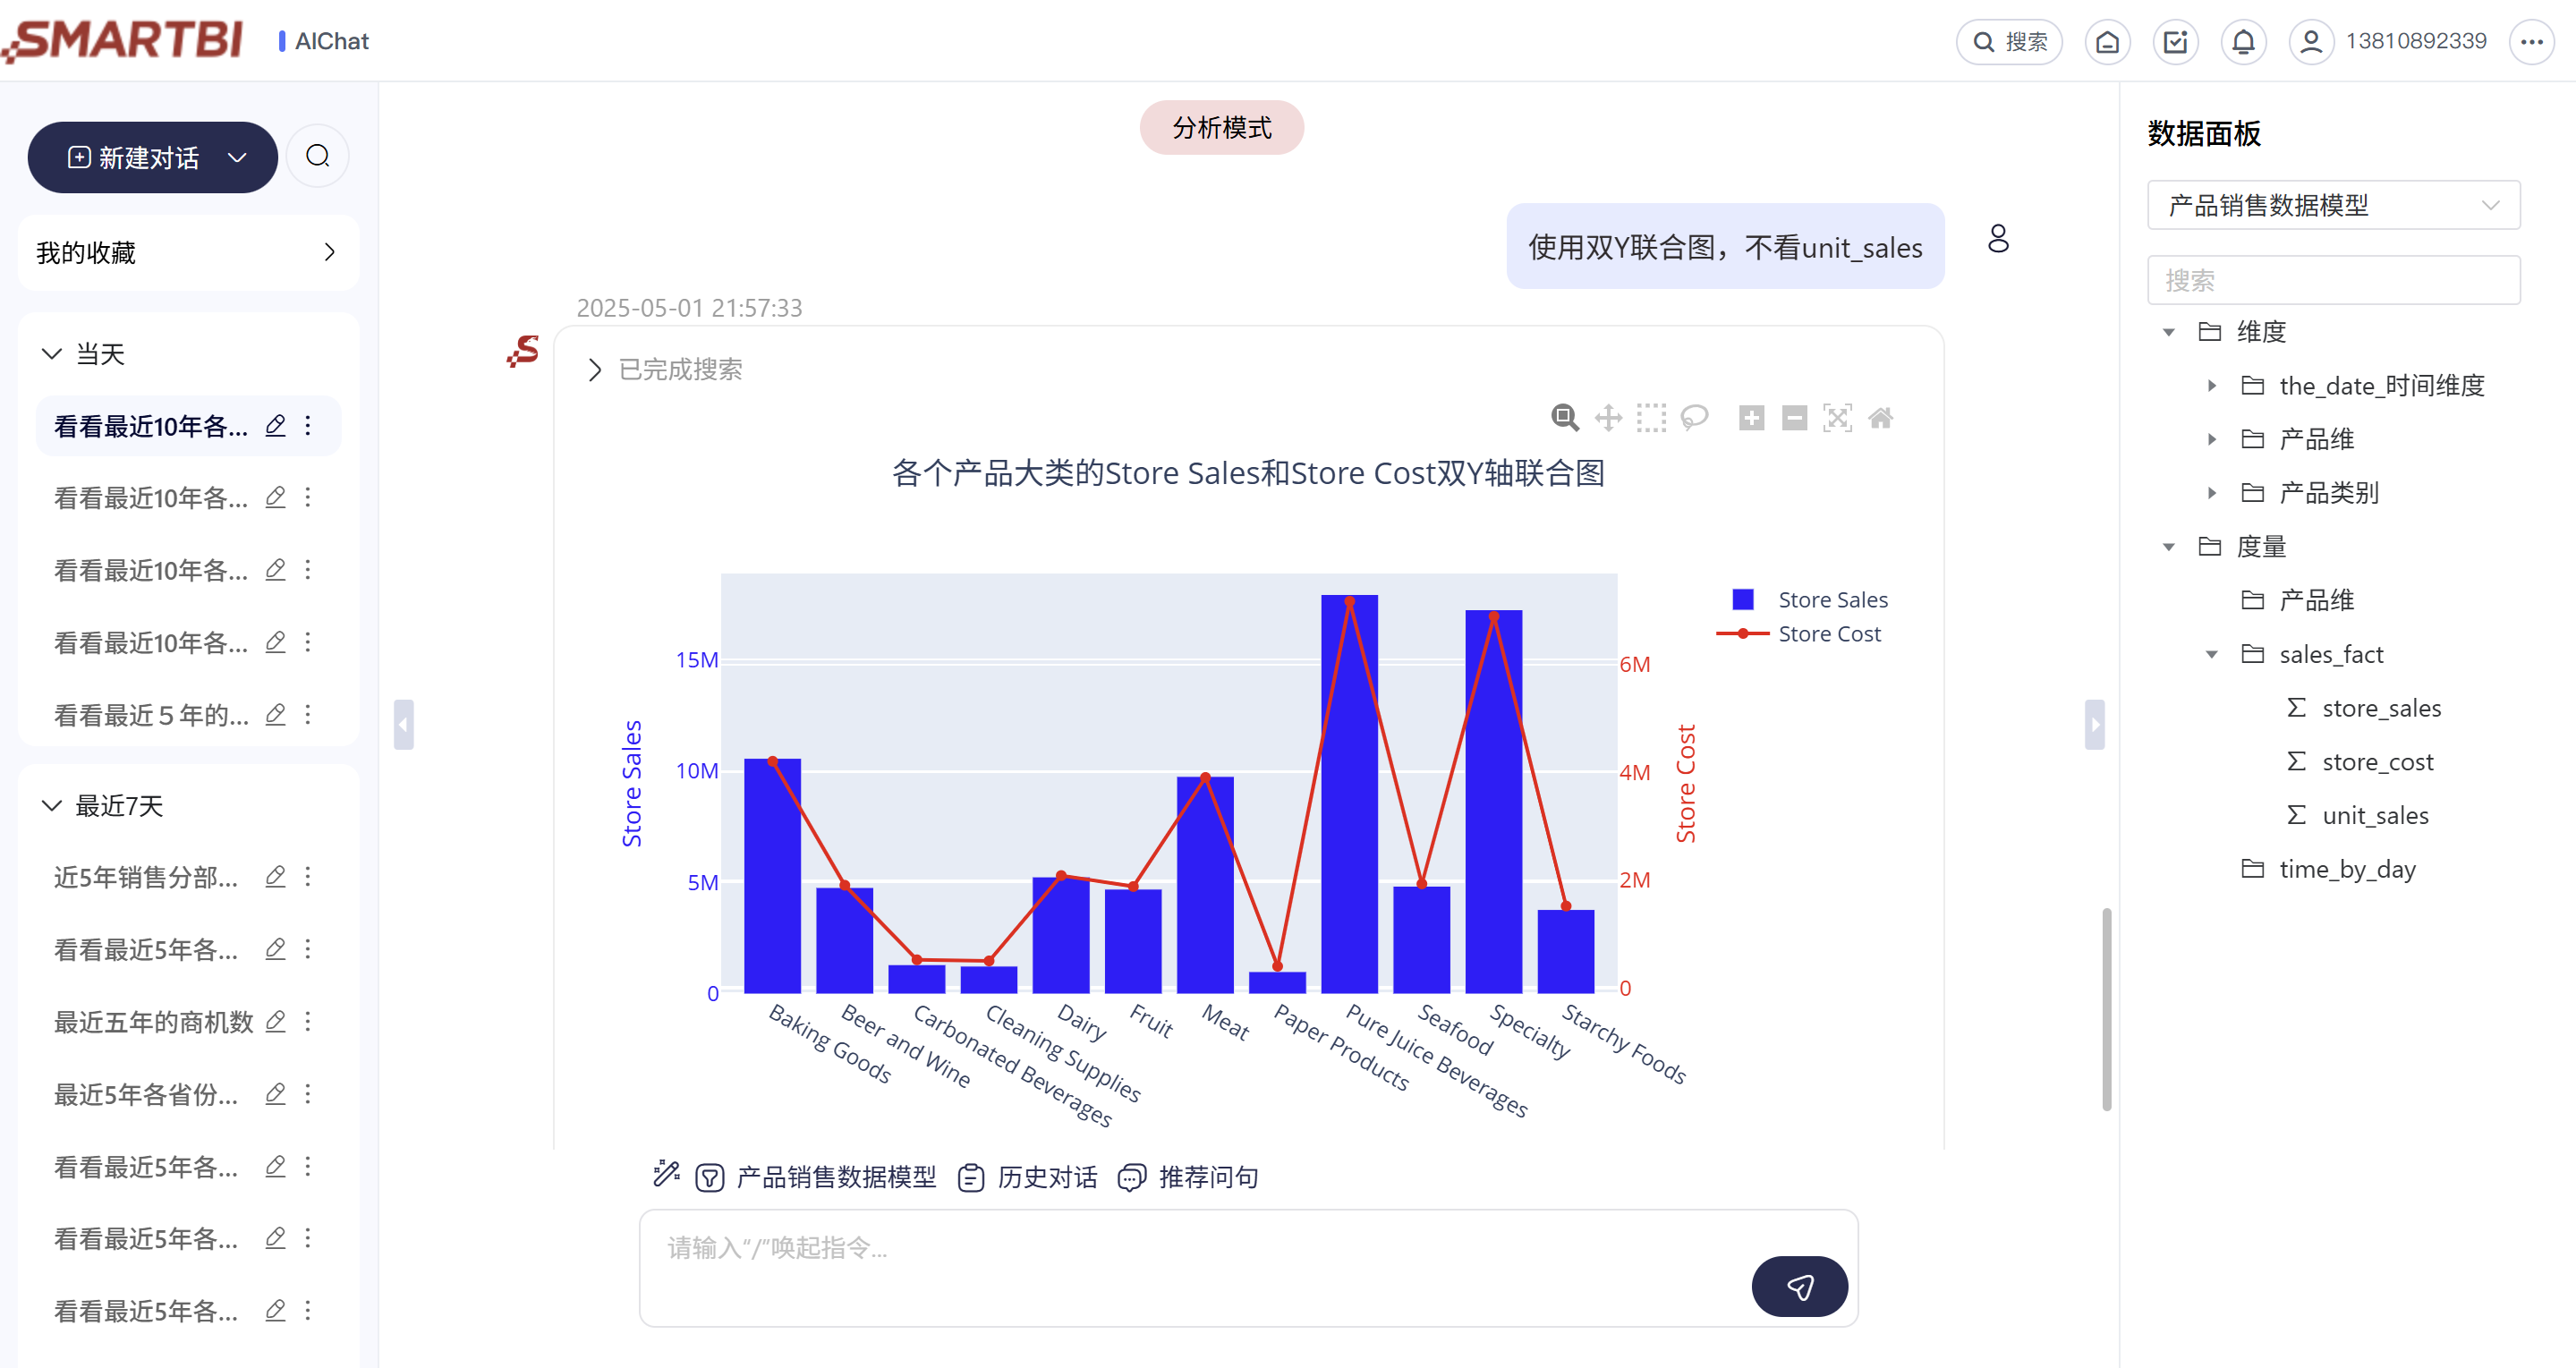
Task: Toggle Store Sales series in legend
Action: pyautogui.click(x=1811, y=600)
